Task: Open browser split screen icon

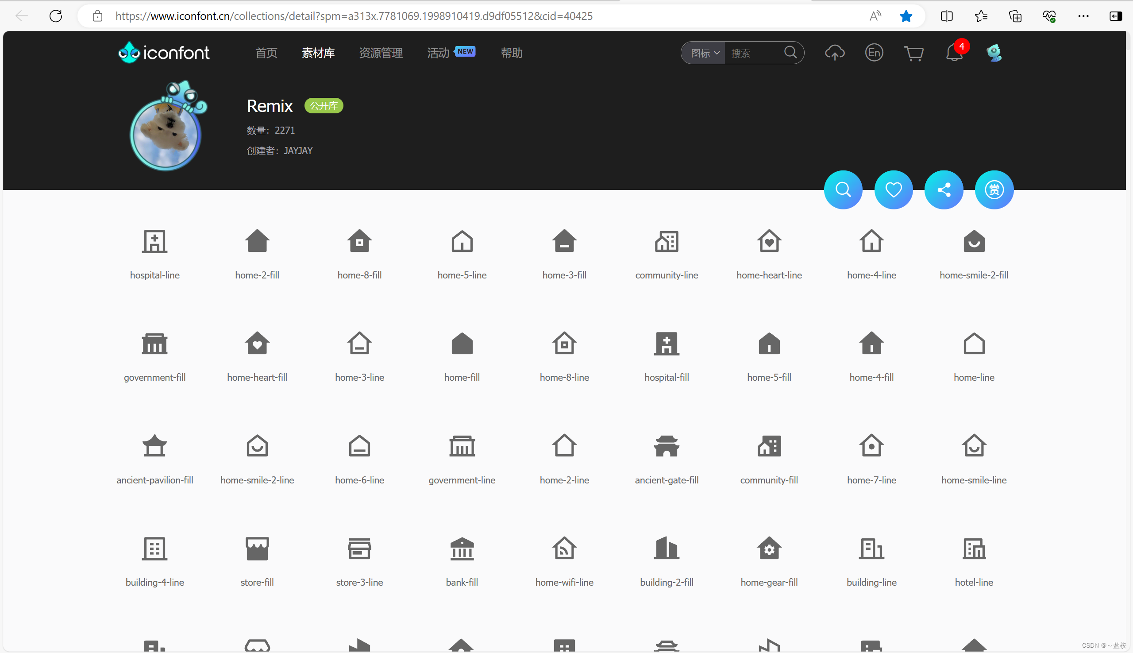Action: click(x=947, y=16)
